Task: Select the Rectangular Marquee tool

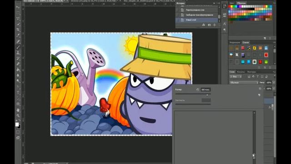Action: (x=18, y=13)
